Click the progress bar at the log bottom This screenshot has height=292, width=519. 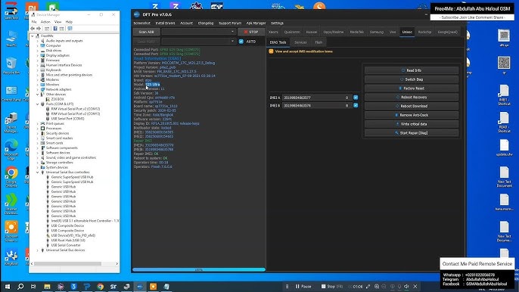pyautogui.click(x=198, y=270)
